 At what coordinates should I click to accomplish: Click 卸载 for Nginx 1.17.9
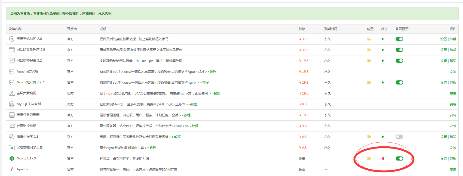(453, 159)
